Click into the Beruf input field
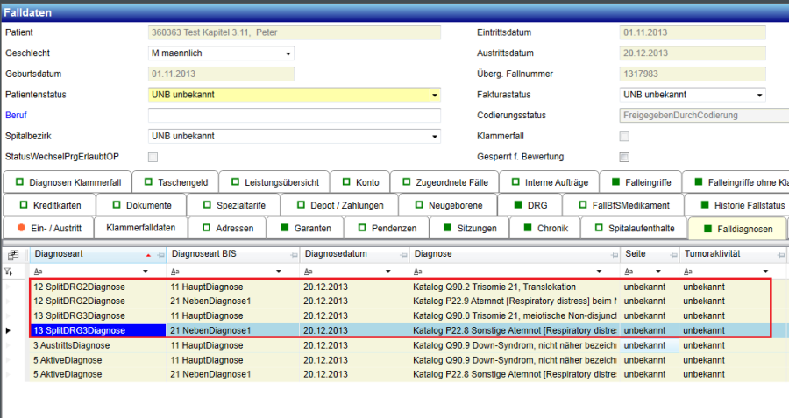The image size is (789, 418). [x=294, y=116]
